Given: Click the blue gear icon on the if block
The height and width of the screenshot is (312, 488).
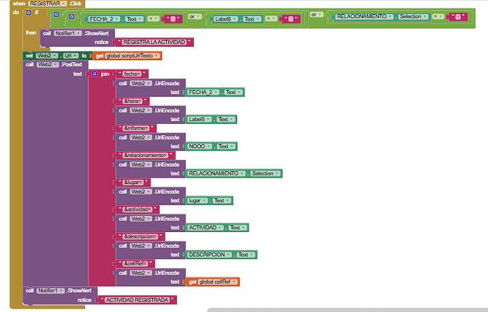Looking at the screenshot, I should coord(28,13).
